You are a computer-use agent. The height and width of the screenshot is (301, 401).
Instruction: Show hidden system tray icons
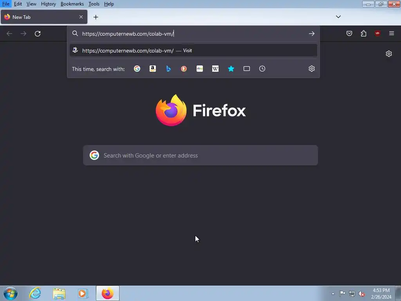[333, 294]
